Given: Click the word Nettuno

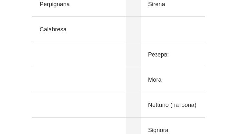Looking at the screenshot, I should tap(158, 105).
